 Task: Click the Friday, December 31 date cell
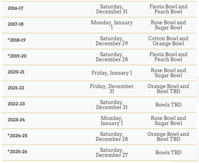tap(112, 89)
